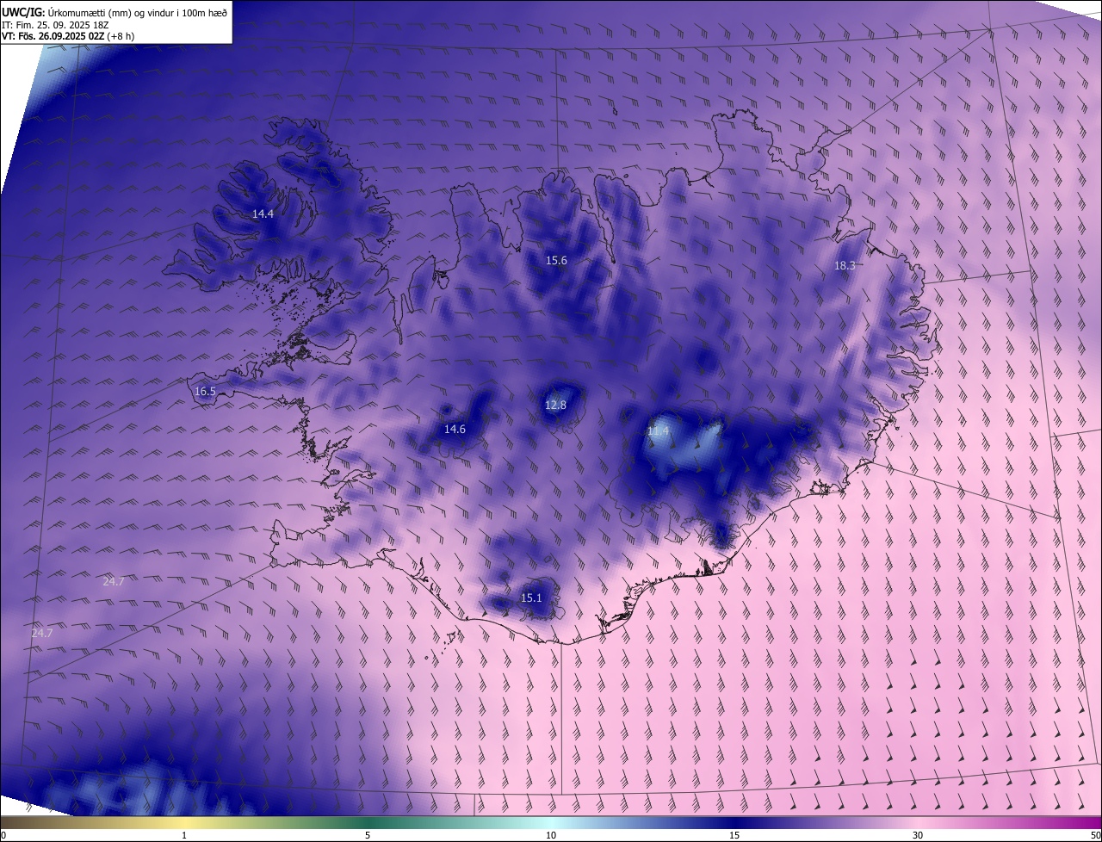
Task: Click the 14.4 value over the Westfjords
Action: pyautogui.click(x=263, y=214)
